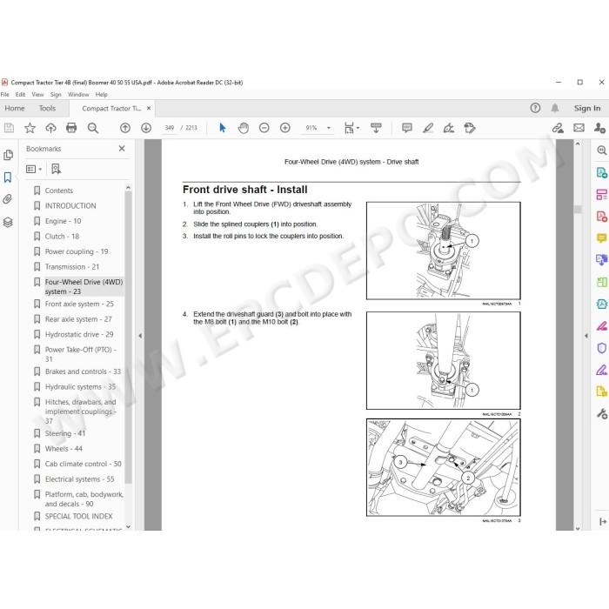Open the Front axle system - 25 bookmark
This screenshot has width=609, height=609.
[x=79, y=304]
